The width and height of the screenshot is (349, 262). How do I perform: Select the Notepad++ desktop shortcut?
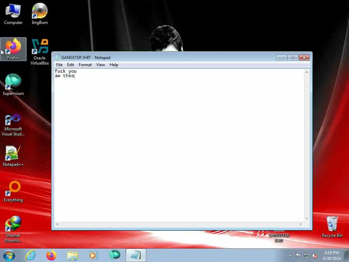13,156
